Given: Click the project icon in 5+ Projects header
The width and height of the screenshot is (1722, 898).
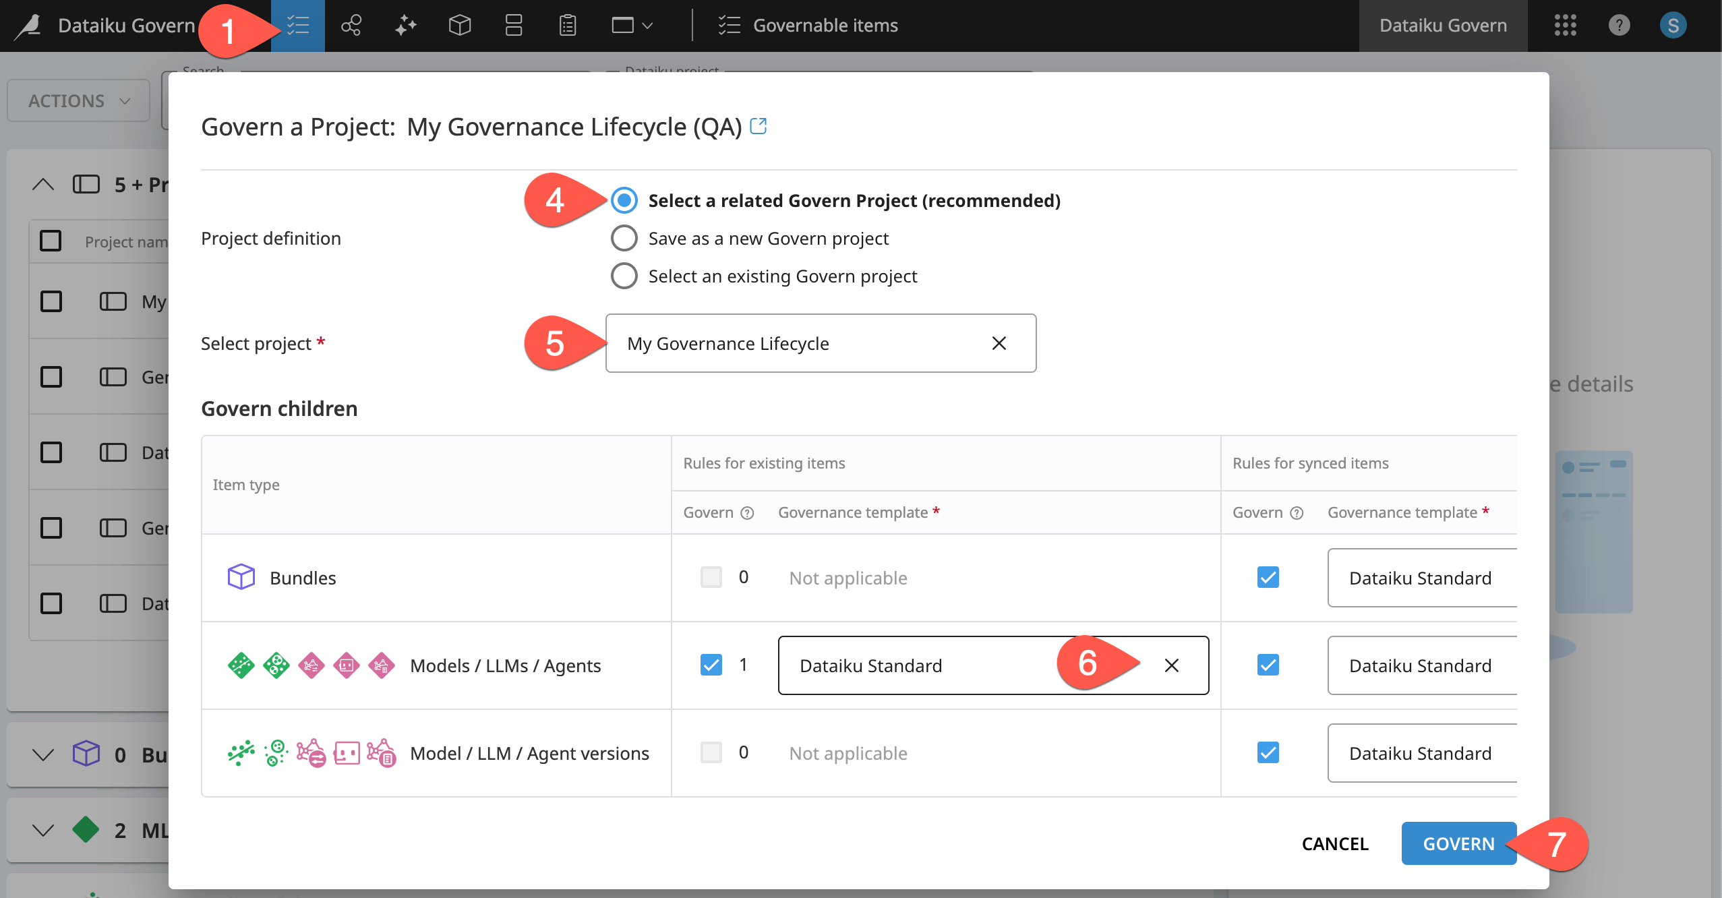Looking at the screenshot, I should pos(86,184).
